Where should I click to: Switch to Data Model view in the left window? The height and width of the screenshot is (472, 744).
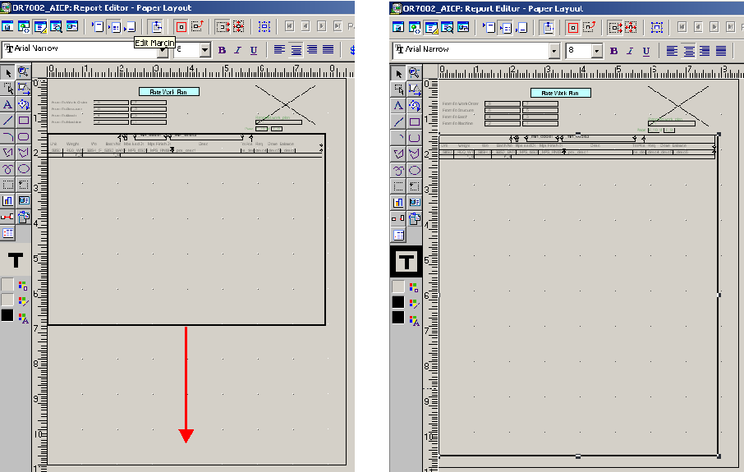coord(7,26)
